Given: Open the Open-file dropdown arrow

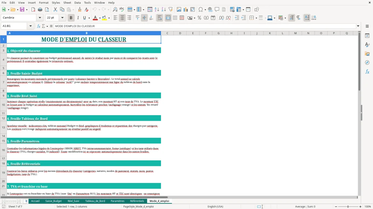Looking at the screenshot, I should pos(17,10).
